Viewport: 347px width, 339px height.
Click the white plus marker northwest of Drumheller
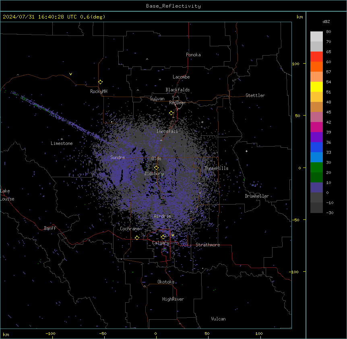pos(246,151)
